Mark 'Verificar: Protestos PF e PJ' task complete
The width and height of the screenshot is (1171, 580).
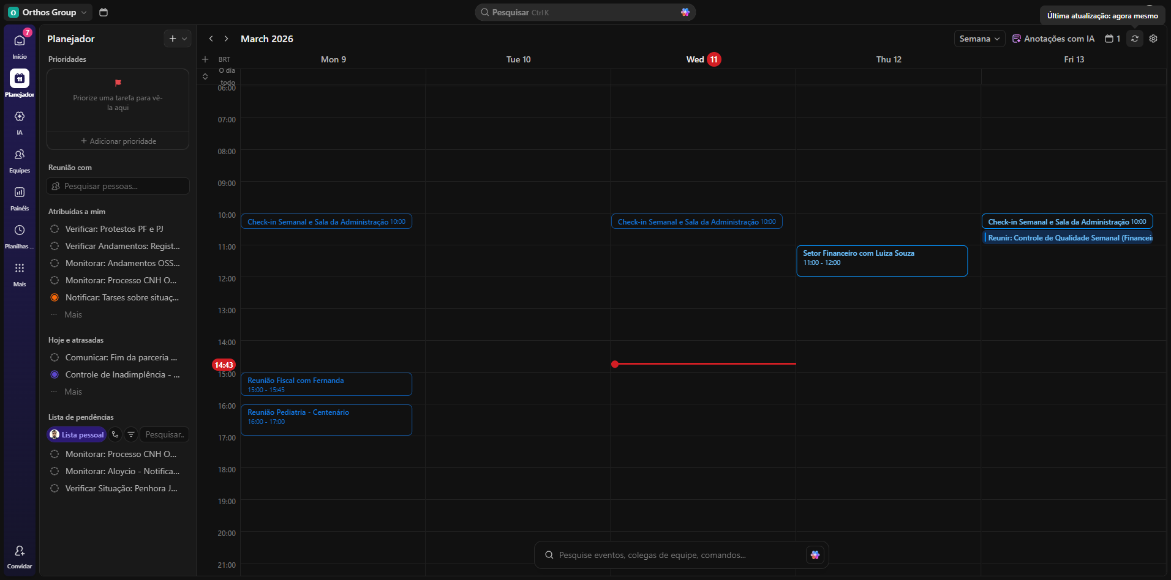(55, 229)
